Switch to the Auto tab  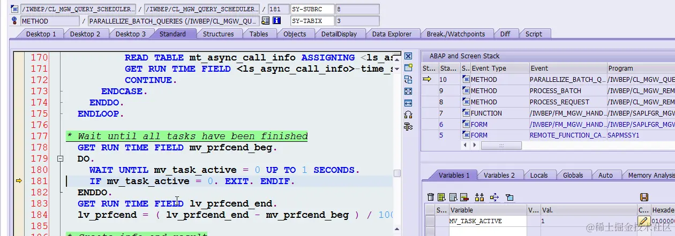tap(605, 175)
